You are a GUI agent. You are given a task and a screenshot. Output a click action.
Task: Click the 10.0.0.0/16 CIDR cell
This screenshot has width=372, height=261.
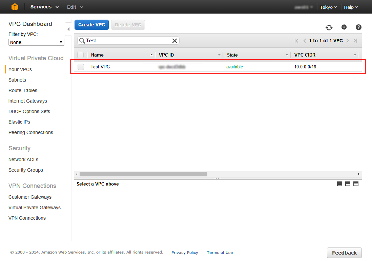(x=305, y=67)
